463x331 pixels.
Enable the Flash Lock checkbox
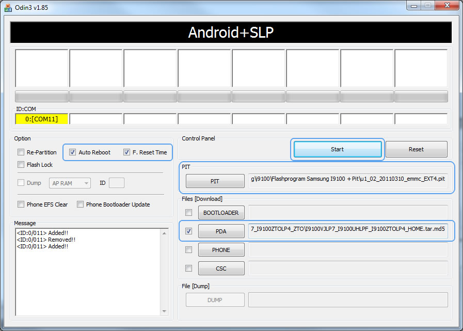pyautogui.click(x=21, y=165)
